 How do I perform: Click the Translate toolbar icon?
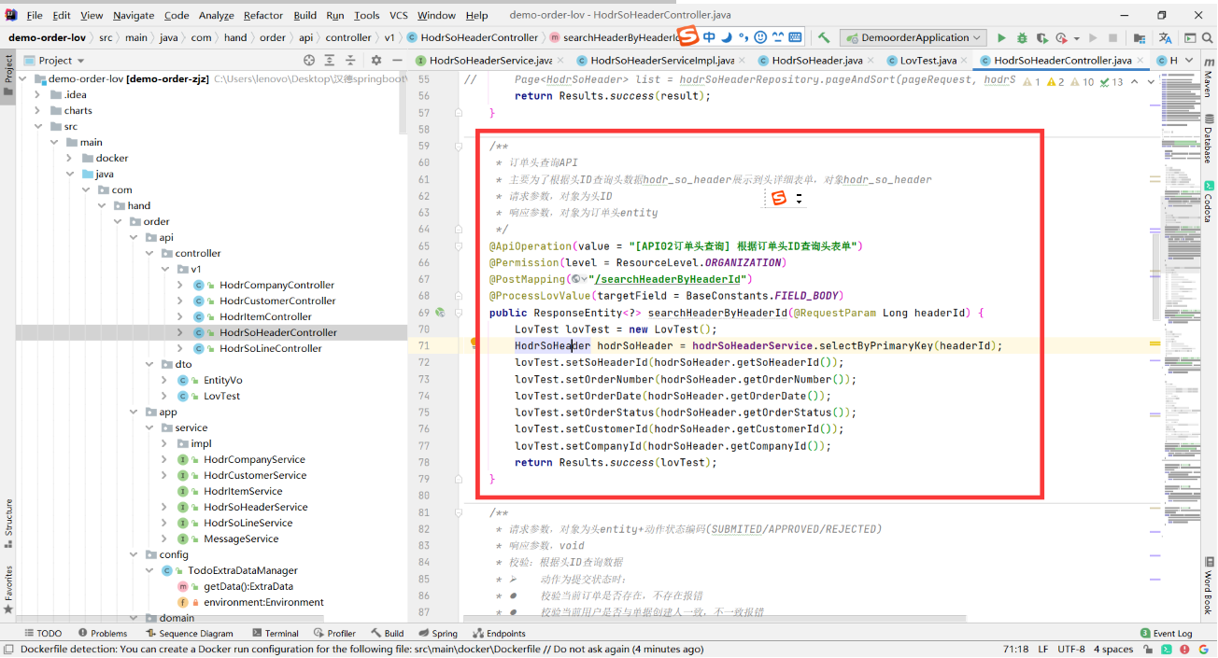1165,38
